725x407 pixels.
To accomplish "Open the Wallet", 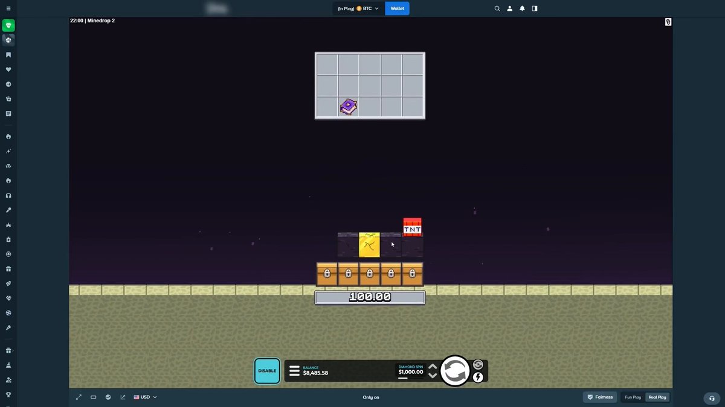I will coord(397,8).
